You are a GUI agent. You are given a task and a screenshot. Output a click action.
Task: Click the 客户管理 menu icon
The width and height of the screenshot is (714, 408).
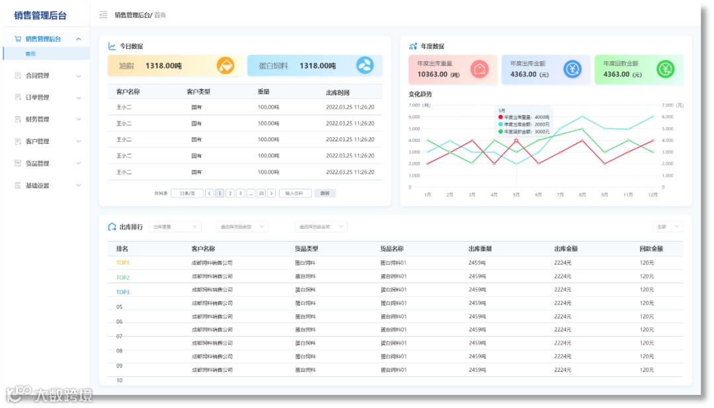[18, 141]
